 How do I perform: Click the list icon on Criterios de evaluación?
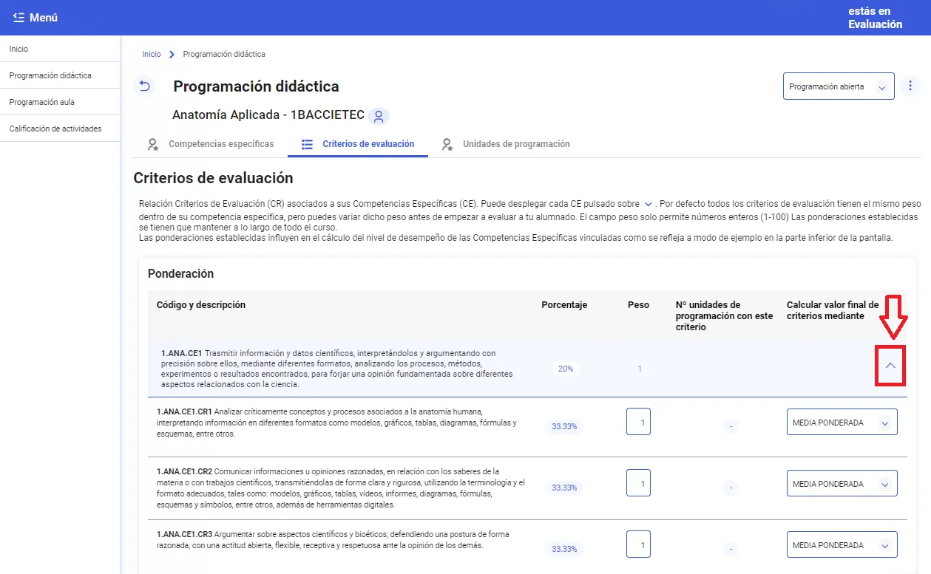coord(308,144)
